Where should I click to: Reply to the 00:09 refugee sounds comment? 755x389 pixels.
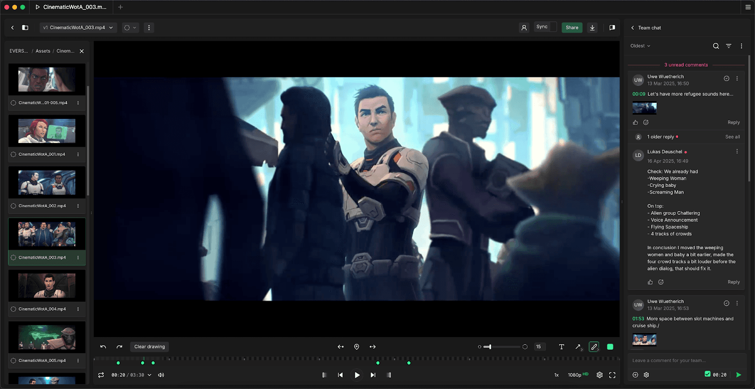pos(734,122)
